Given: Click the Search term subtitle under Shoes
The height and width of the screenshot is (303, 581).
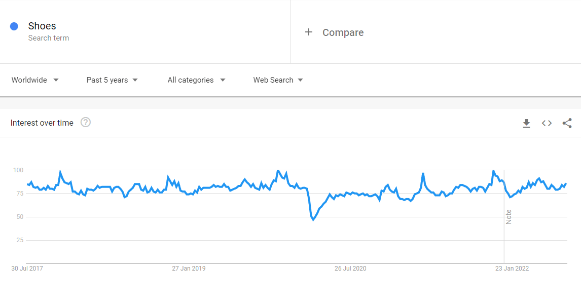Looking at the screenshot, I should coord(49,38).
